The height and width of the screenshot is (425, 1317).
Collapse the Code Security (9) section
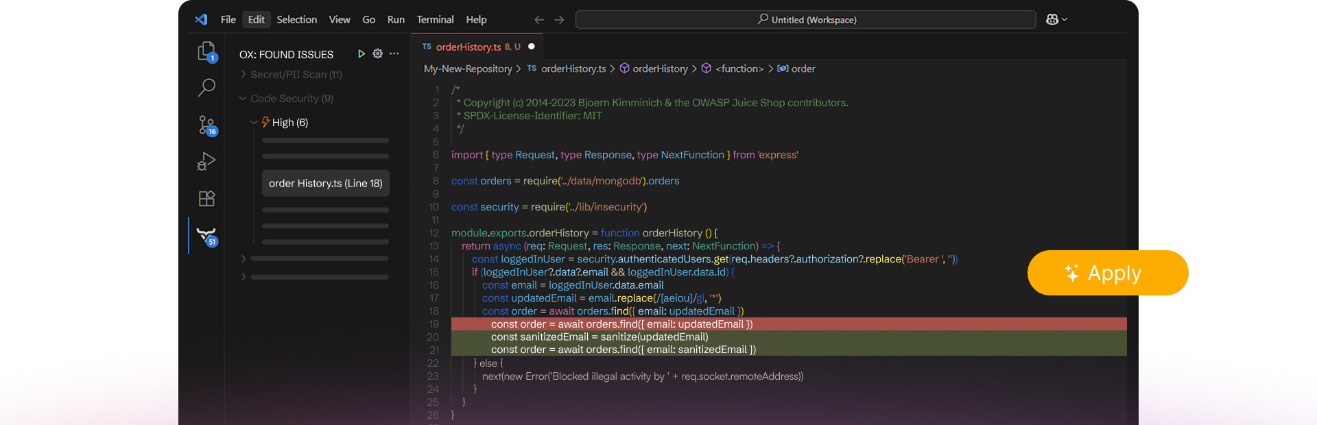click(292, 99)
